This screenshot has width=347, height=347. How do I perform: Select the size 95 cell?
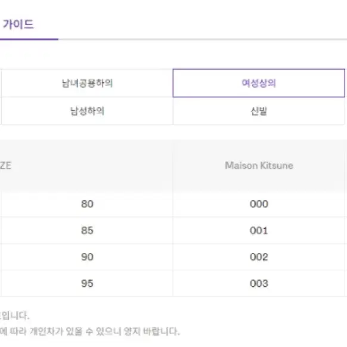[87, 283]
